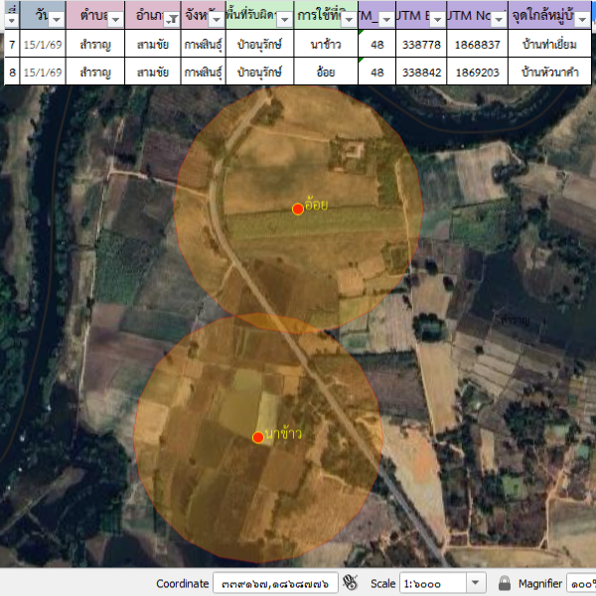Select row header number 8

coord(11,73)
